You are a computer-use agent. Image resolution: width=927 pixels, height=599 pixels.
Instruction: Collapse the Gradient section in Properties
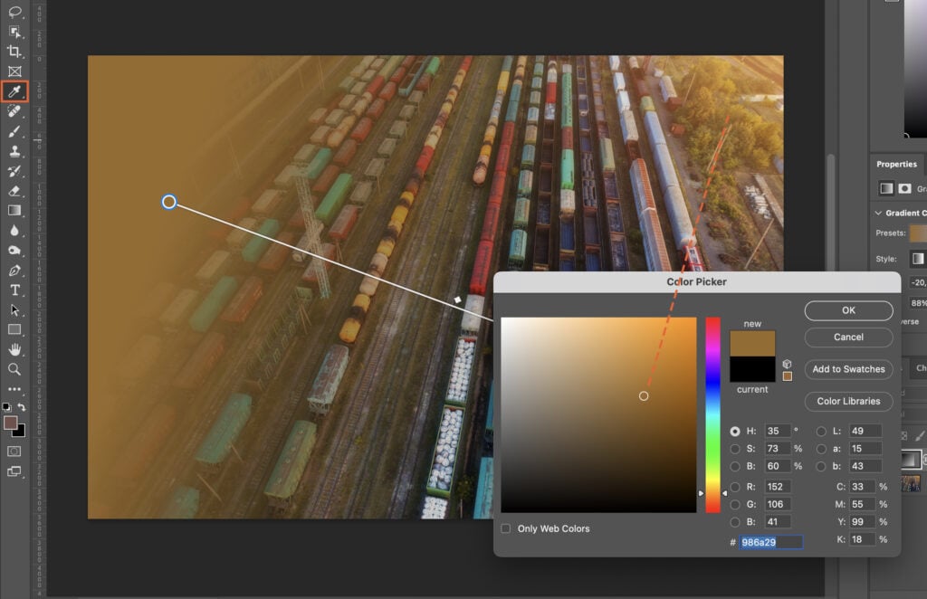point(879,212)
